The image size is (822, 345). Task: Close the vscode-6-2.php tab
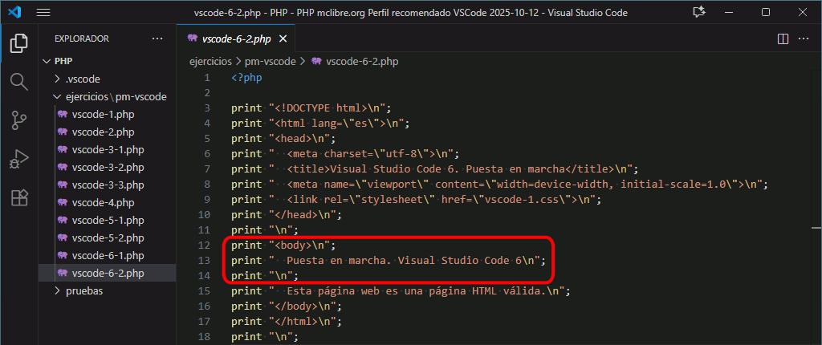tap(283, 39)
